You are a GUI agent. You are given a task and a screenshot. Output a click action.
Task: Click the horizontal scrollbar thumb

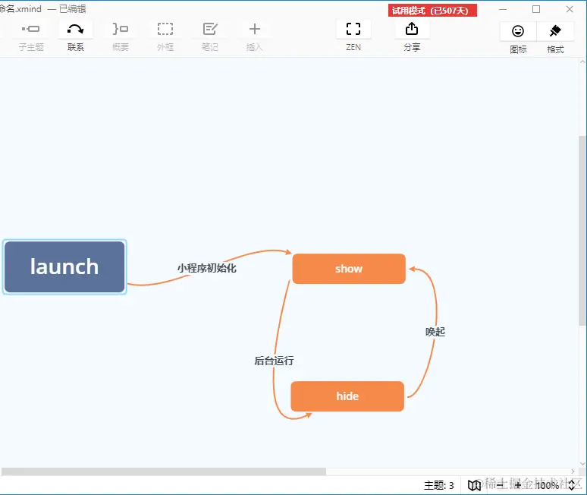pyautogui.click(x=164, y=471)
